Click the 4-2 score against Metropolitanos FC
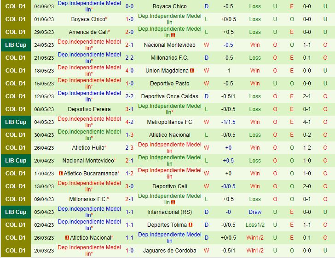335x258 pixels. [129, 122]
